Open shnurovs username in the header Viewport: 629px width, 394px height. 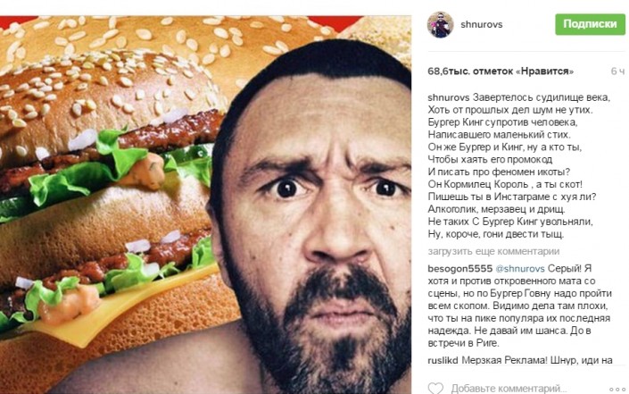pos(482,24)
